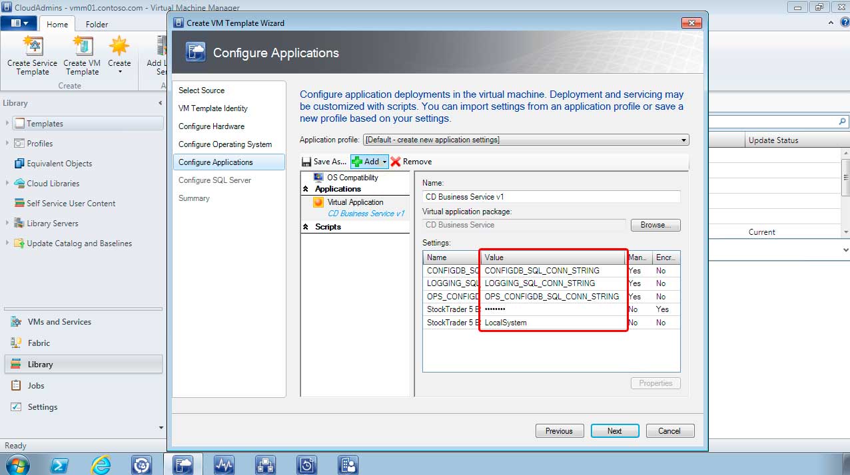Select the LocalSystem value cell

point(554,323)
